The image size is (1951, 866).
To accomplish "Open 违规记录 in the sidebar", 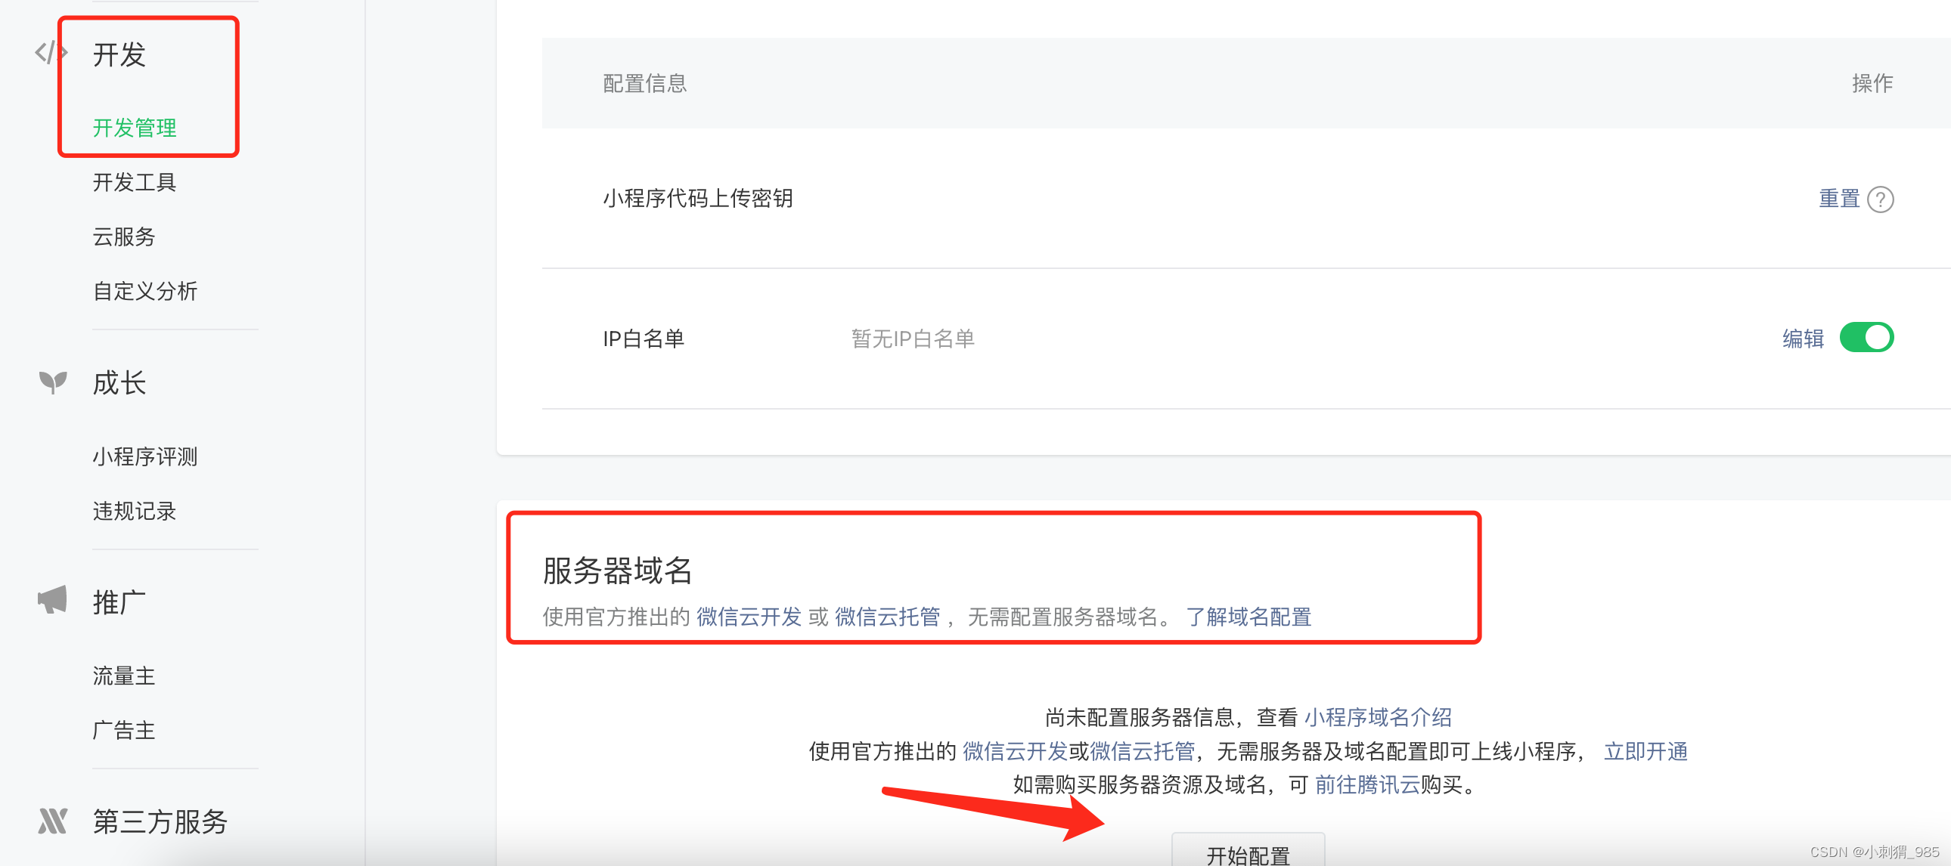I will click(135, 511).
